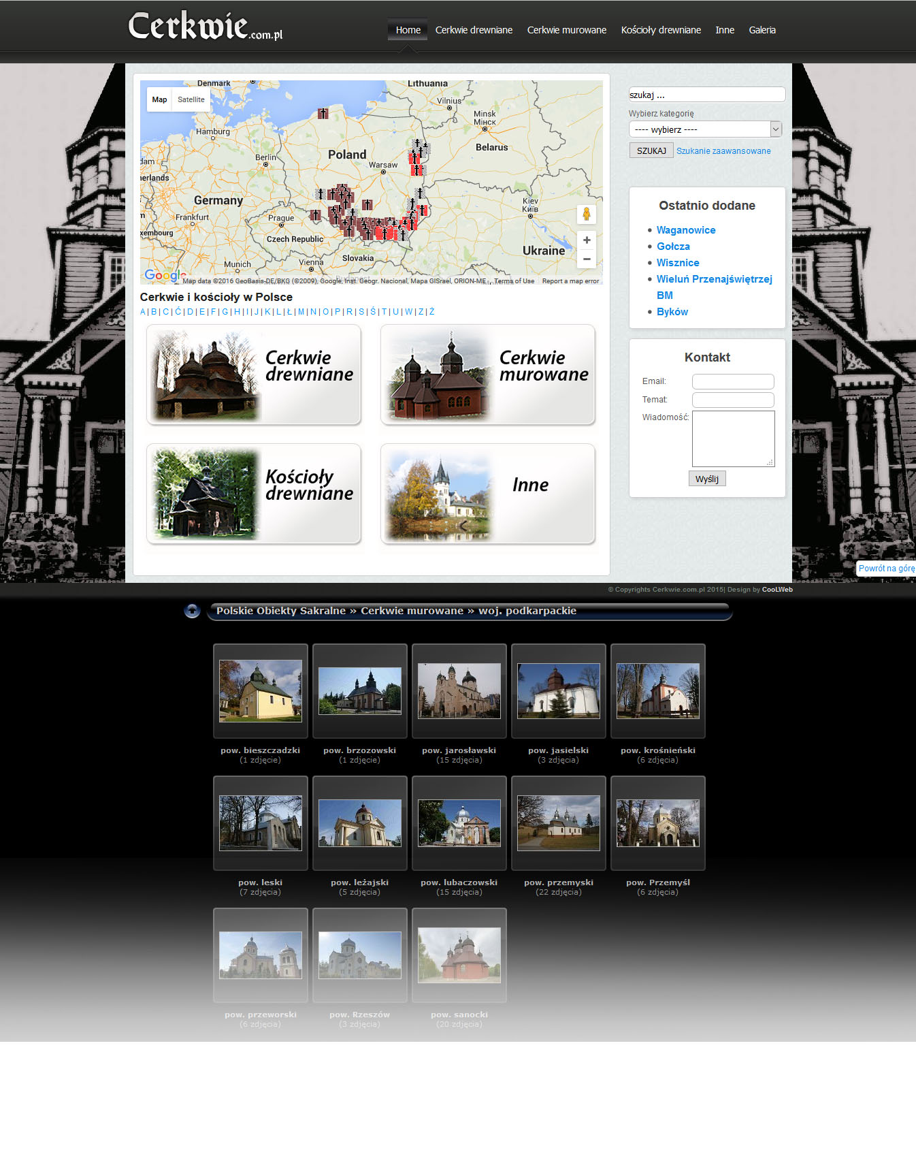Click Powrót na górę link

pos(886,569)
